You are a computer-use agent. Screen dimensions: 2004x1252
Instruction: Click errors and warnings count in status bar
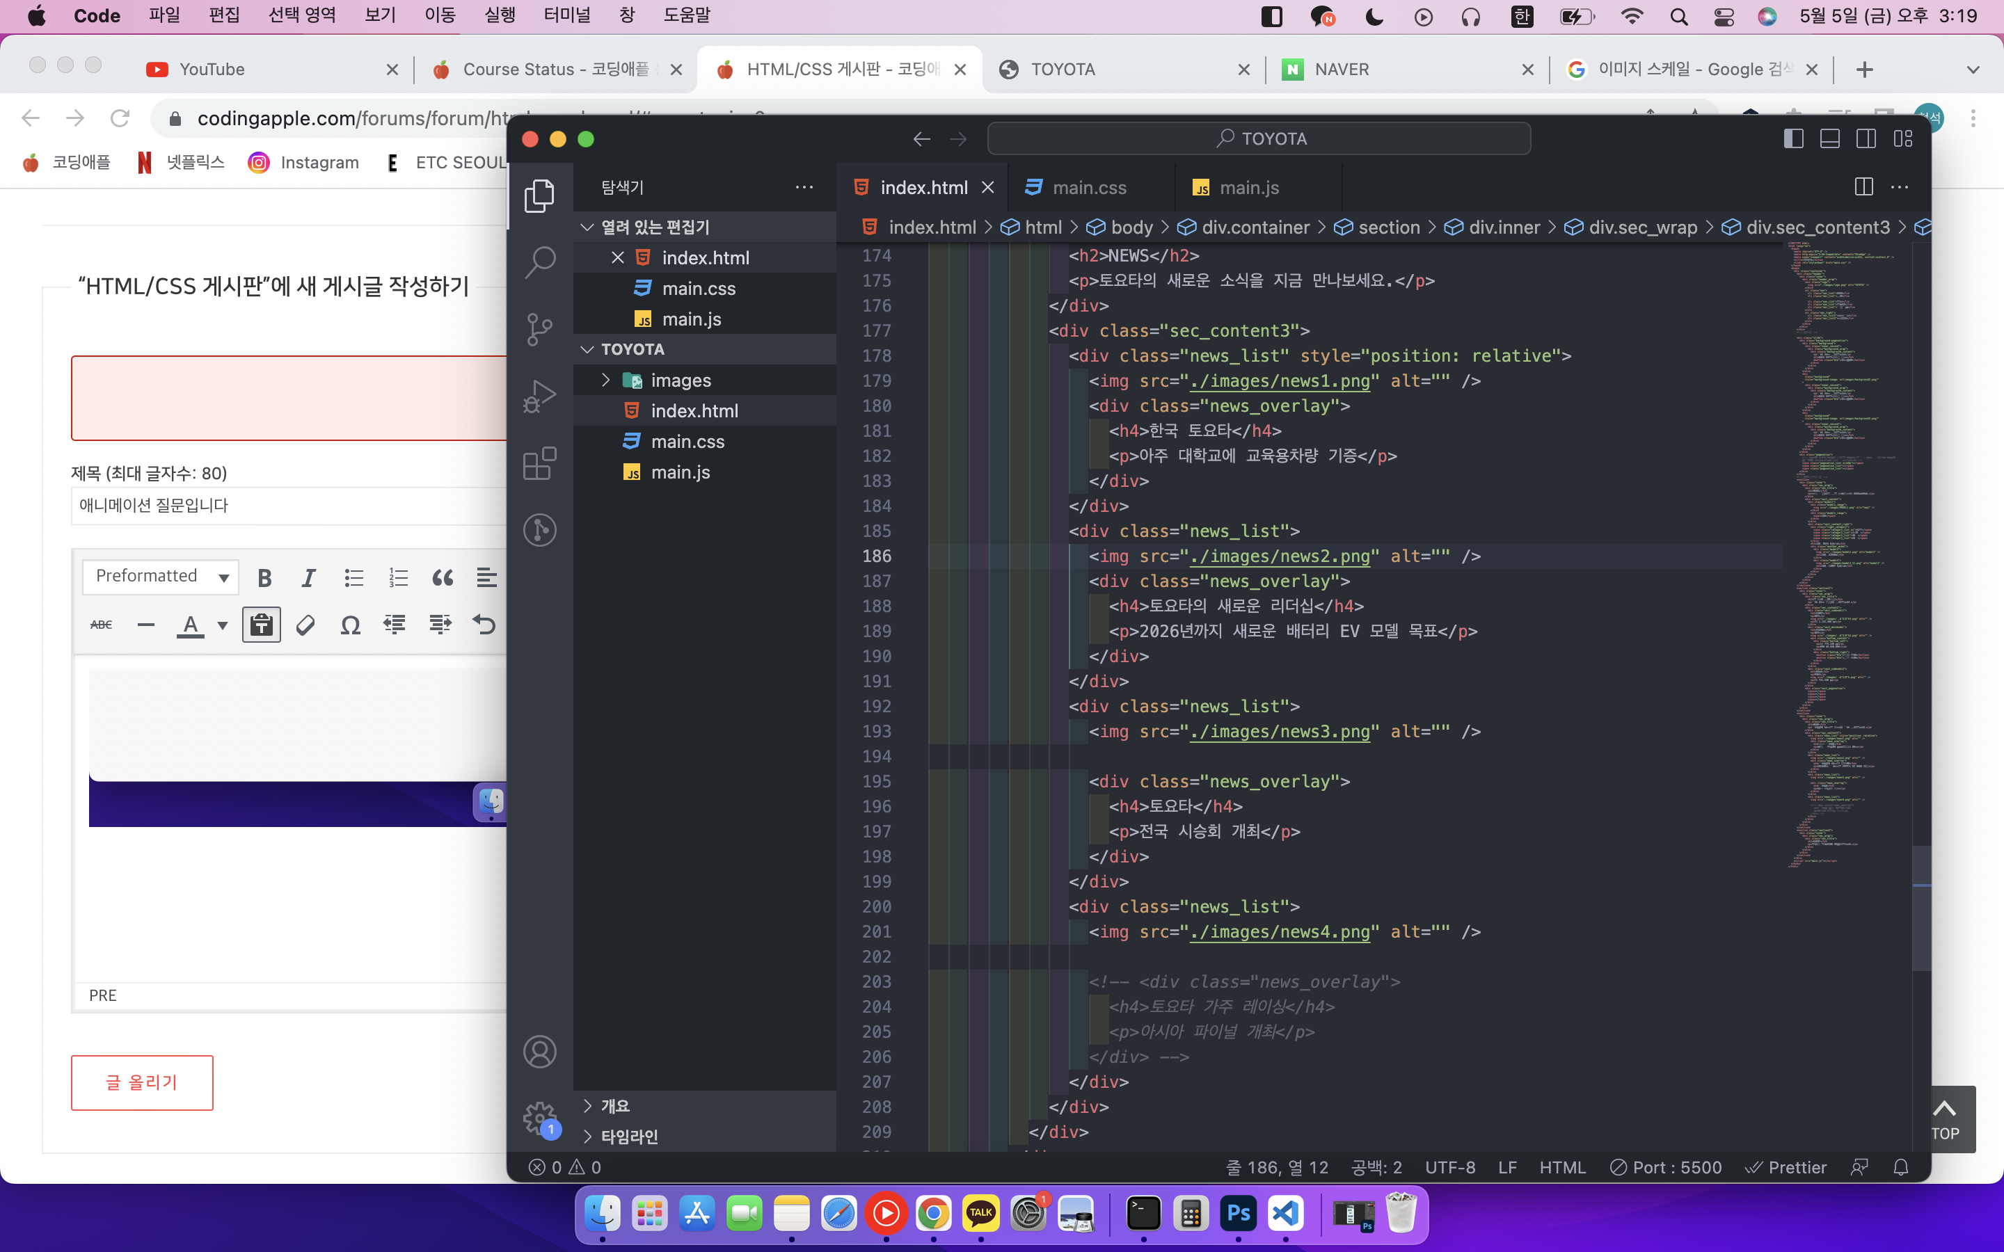coord(566,1168)
